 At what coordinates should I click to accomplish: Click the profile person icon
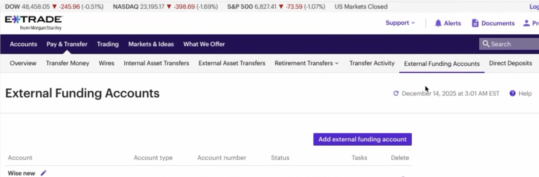point(526,23)
